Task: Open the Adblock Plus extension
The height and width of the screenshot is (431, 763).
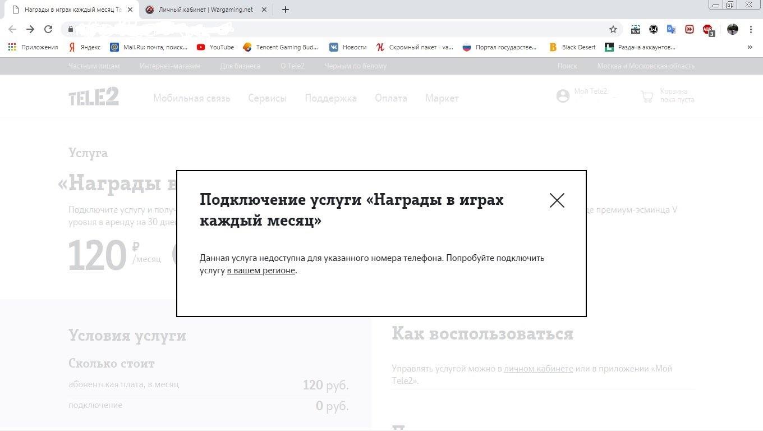Action: [x=709, y=30]
